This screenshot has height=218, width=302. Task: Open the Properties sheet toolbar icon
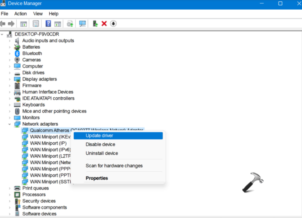tap(36, 24)
